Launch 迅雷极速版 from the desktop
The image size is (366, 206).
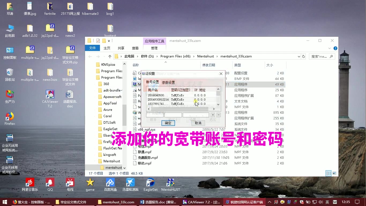(130, 185)
